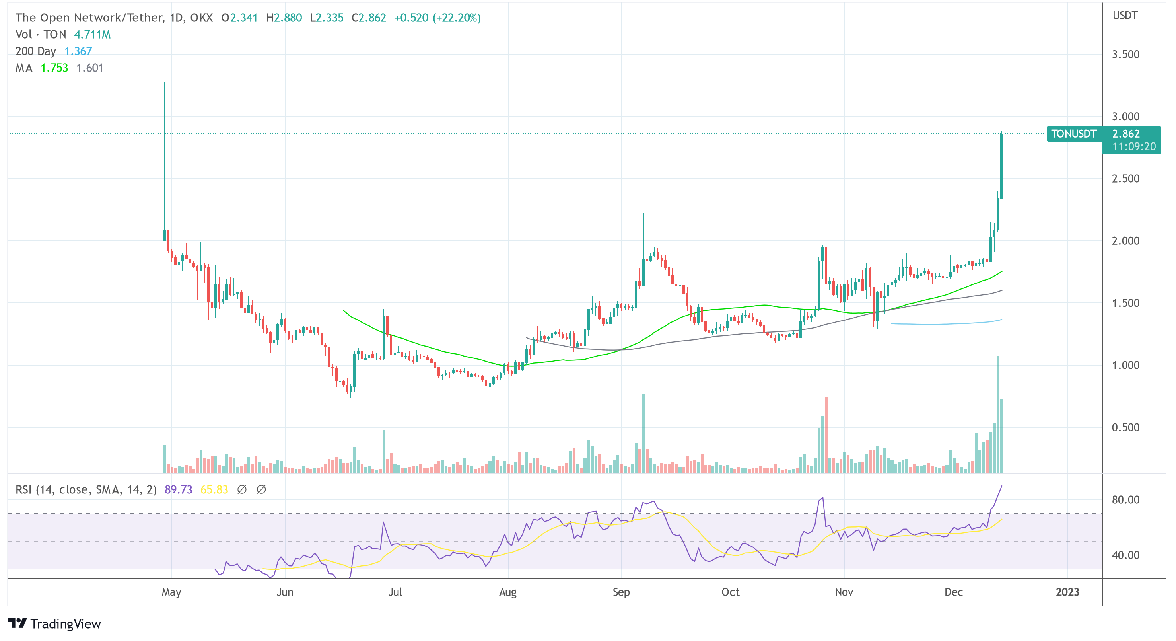
Task: Open The Open Network/Tether symbol title
Action: [x=89, y=18]
